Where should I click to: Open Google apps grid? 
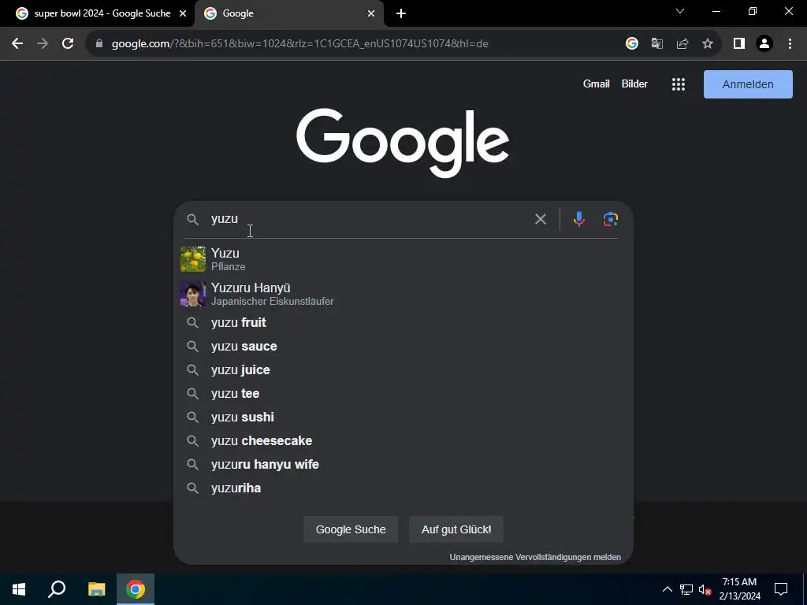pyautogui.click(x=679, y=84)
